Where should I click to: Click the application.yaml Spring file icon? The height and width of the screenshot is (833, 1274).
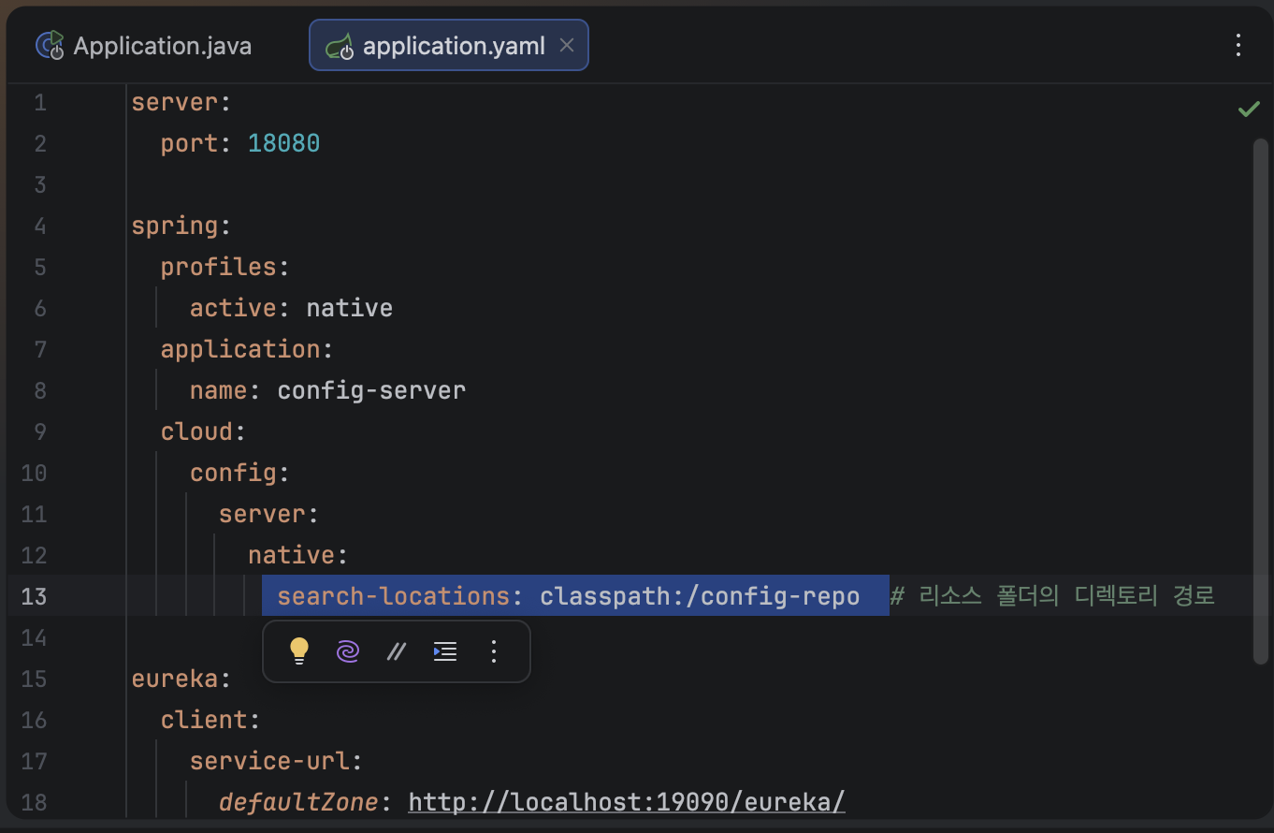click(x=340, y=47)
